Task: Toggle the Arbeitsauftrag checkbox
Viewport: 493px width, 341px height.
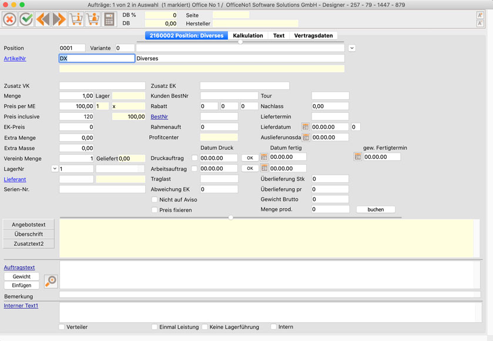Action: [x=194, y=169]
